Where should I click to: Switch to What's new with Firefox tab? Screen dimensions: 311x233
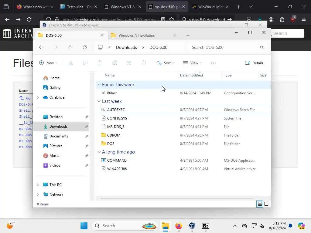point(35,7)
